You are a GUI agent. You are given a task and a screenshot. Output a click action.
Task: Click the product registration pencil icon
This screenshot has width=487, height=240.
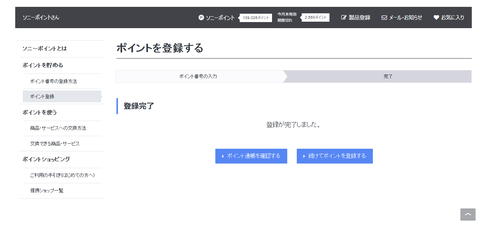[x=344, y=17]
